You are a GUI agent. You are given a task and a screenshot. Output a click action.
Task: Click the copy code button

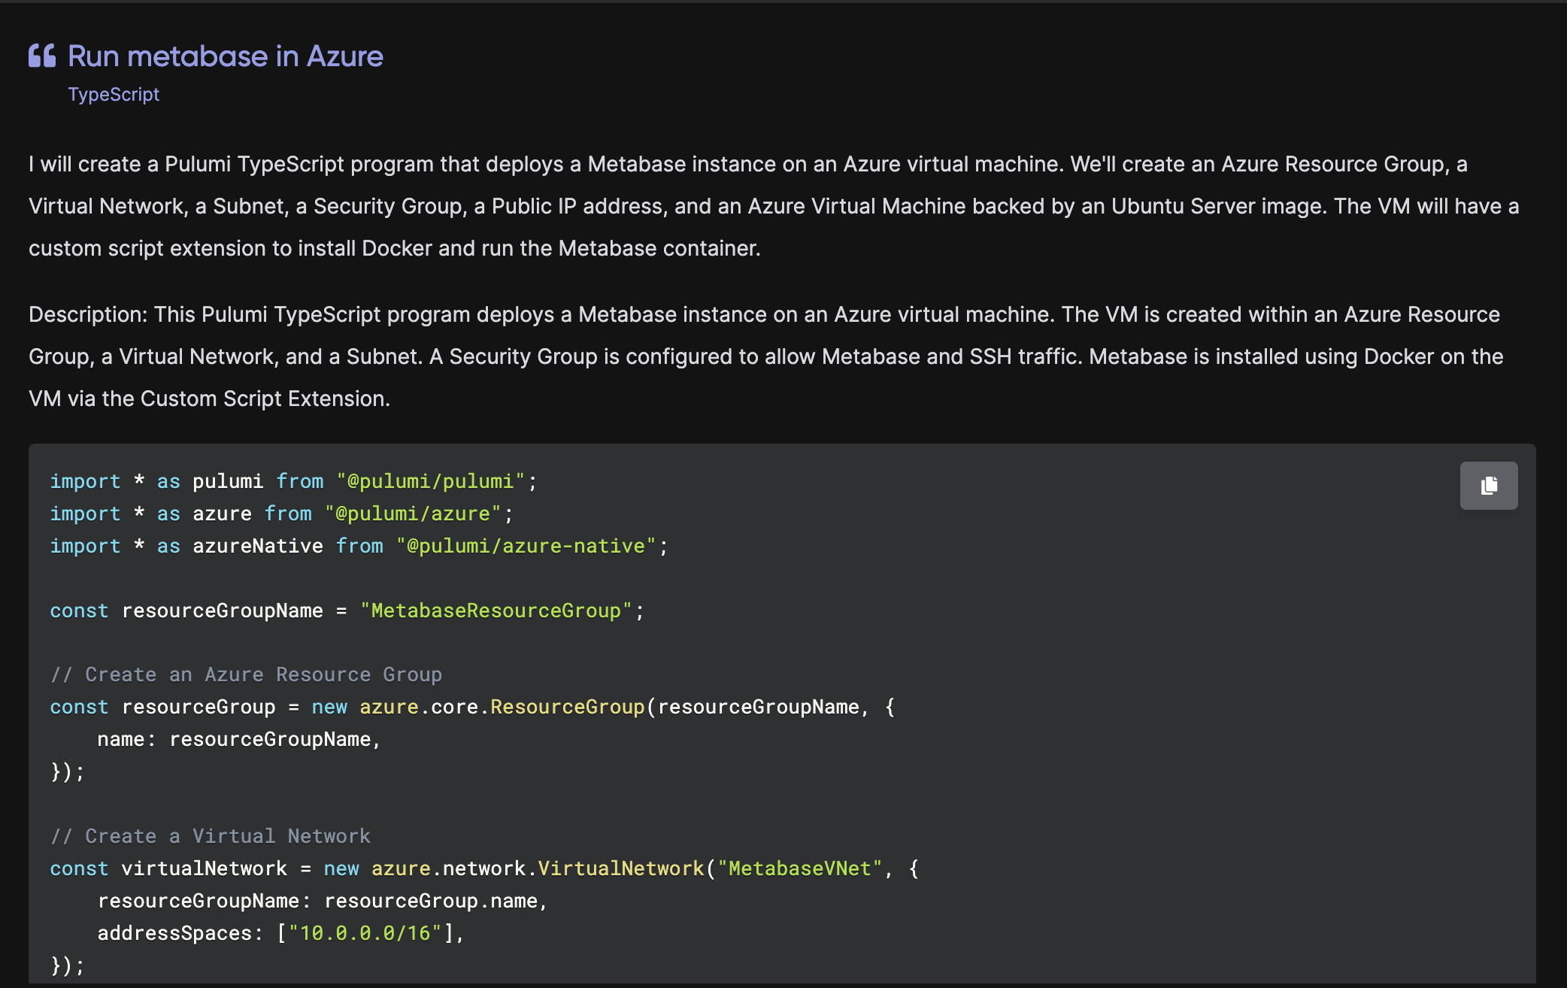[x=1488, y=486]
